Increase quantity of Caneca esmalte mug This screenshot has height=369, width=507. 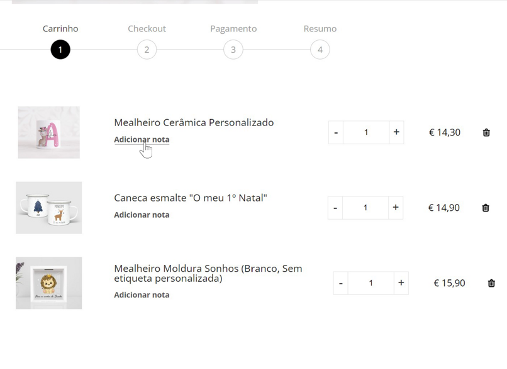point(396,208)
